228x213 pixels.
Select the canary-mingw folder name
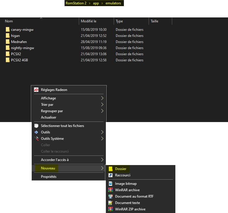click(22, 30)
